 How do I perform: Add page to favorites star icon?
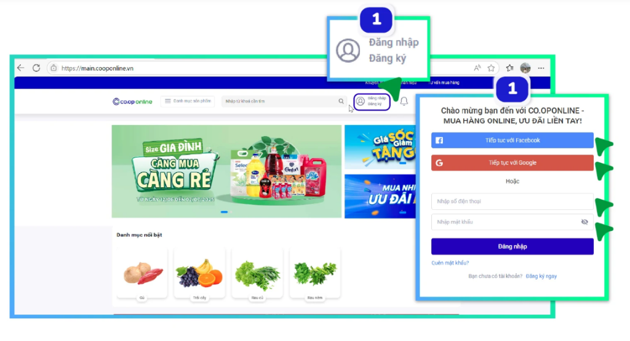click(x=491, y=68)
